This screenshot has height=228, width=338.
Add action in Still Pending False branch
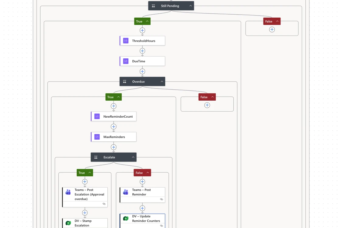click(272, 29)
